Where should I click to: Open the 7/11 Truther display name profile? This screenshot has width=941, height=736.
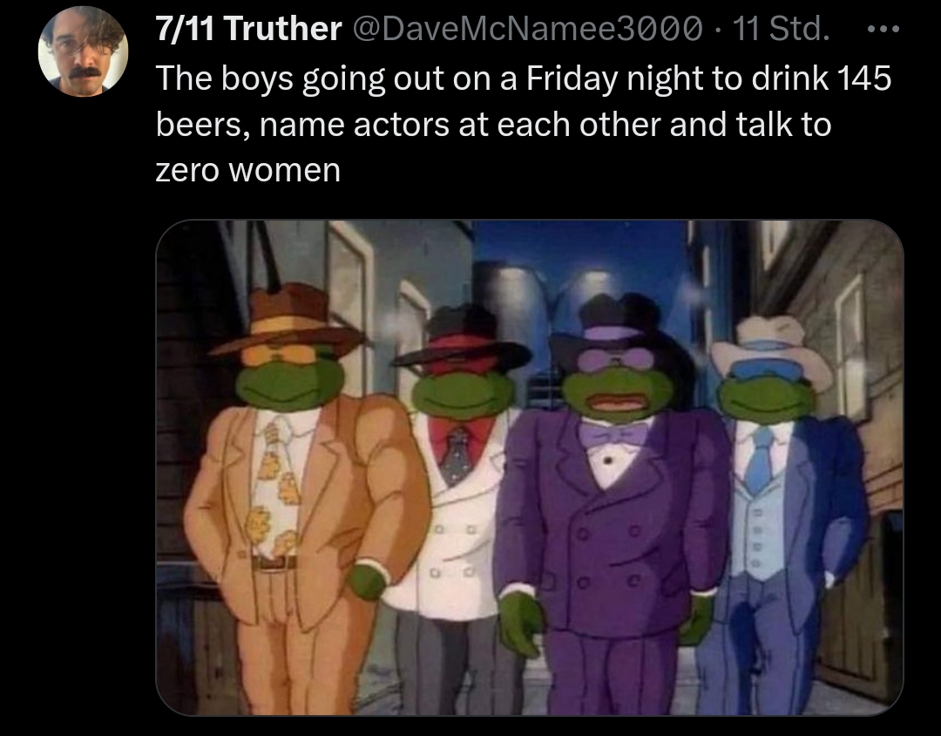click(x=248, y=28)
